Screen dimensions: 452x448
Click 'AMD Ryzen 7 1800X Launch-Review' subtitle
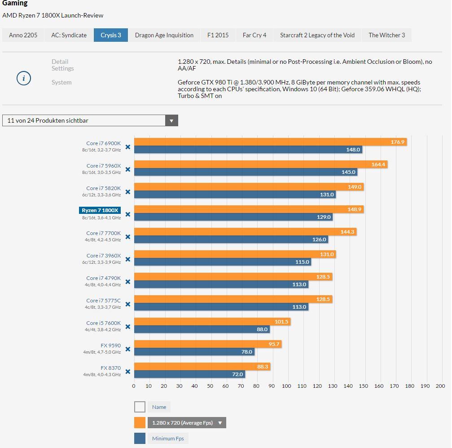pyautogui.click(x=53, y=15)
